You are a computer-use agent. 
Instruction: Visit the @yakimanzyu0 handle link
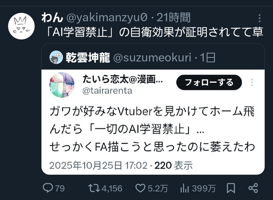107,18
